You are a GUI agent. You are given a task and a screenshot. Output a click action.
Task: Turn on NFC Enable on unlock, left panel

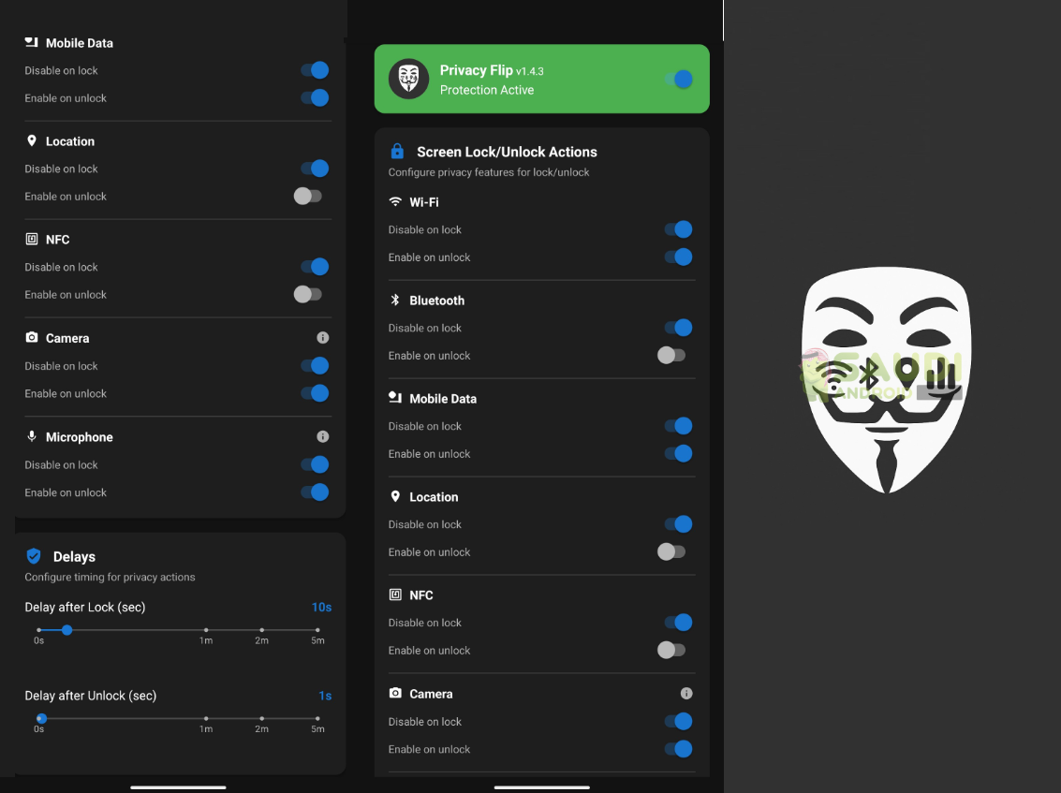(x=308, y=294)
